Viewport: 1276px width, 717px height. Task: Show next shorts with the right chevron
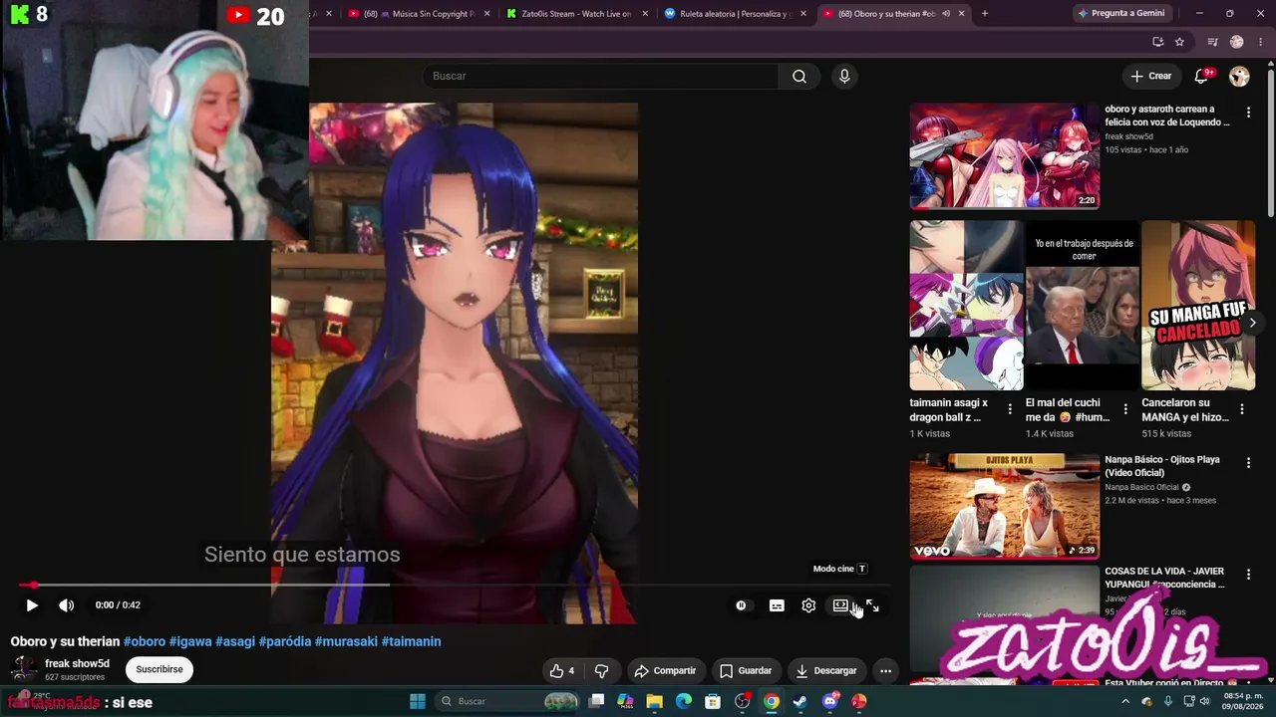click(1252, 323)
